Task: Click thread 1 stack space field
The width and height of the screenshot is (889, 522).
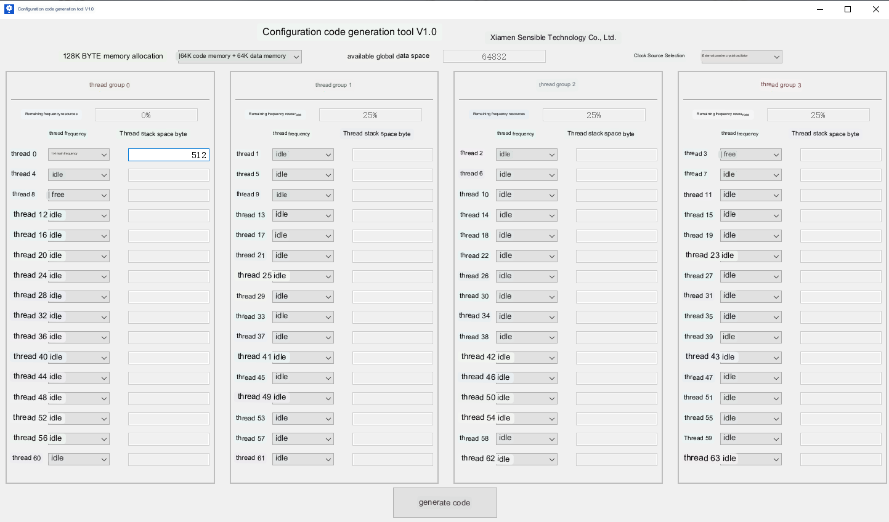Action: pos(392,155)
